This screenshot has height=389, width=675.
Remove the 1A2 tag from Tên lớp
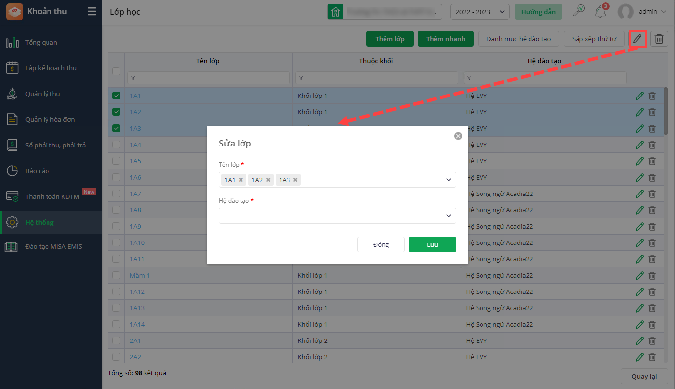pos(268,180)
